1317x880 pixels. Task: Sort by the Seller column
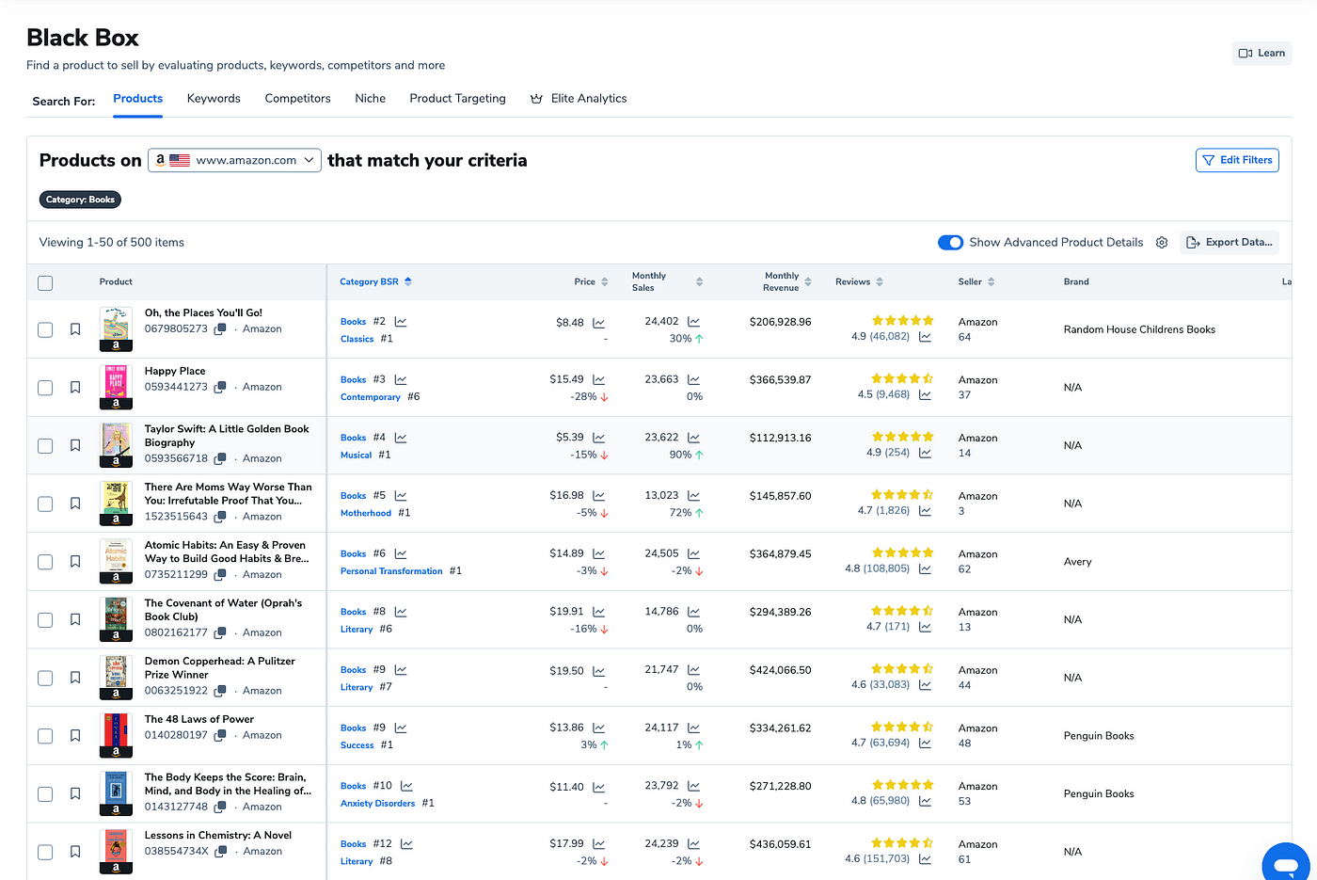[976, 281]
